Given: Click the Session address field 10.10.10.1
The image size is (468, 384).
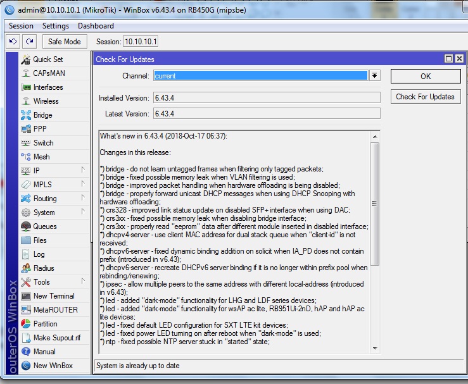Looking at the screenshot, I should [x=141, y=42].
